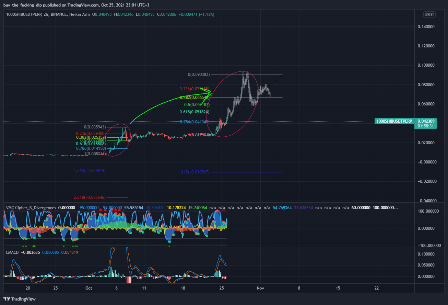Click the VMC legend value 55.985154
The height and width of the screenshot is (305, 448).
tap(133, 208)
